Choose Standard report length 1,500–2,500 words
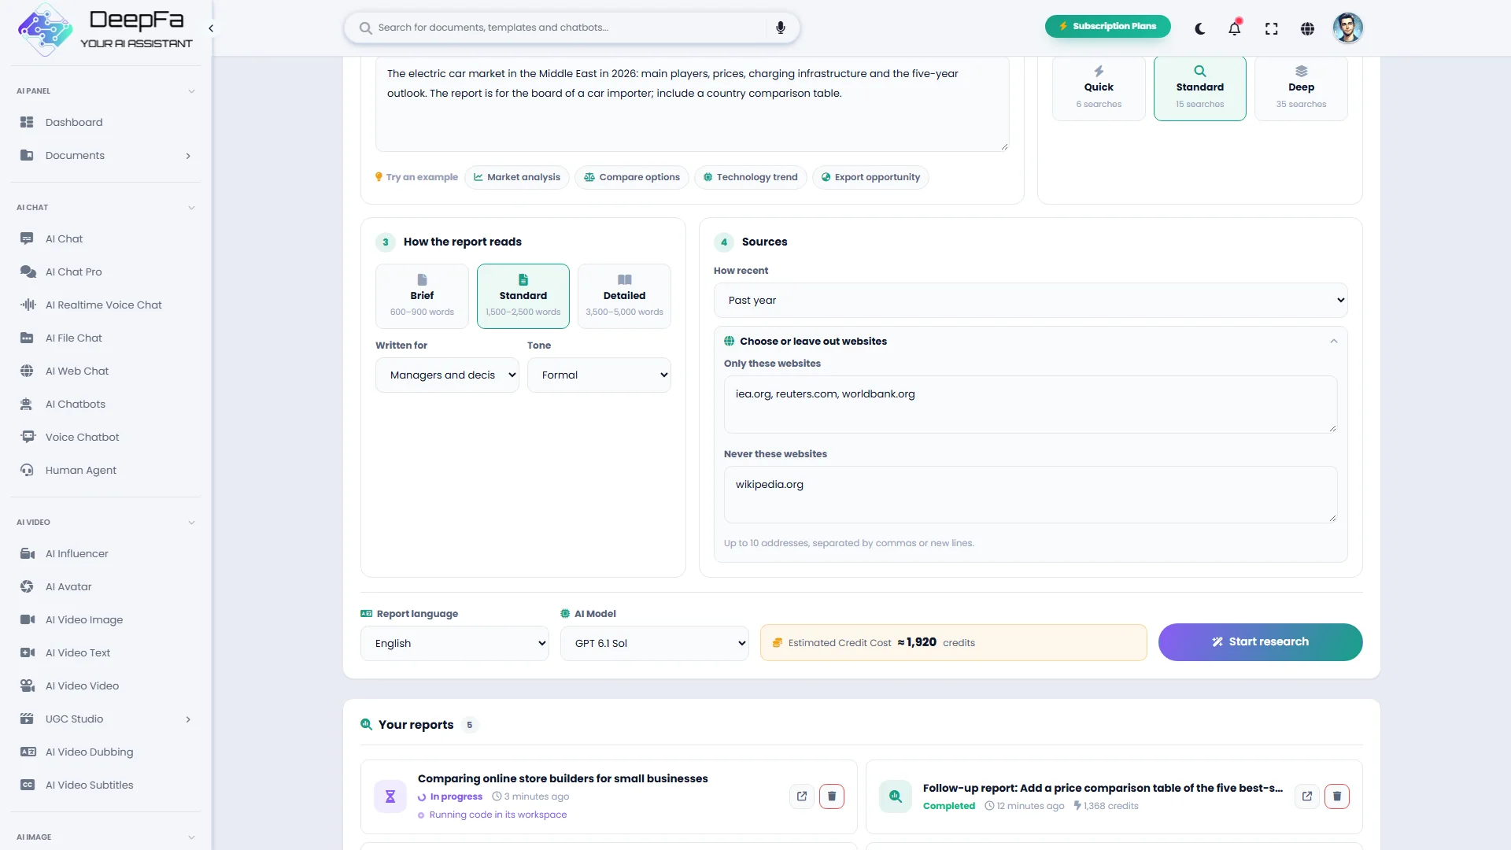This screenshot has height=850, width=1511. [x=523, y=296]
